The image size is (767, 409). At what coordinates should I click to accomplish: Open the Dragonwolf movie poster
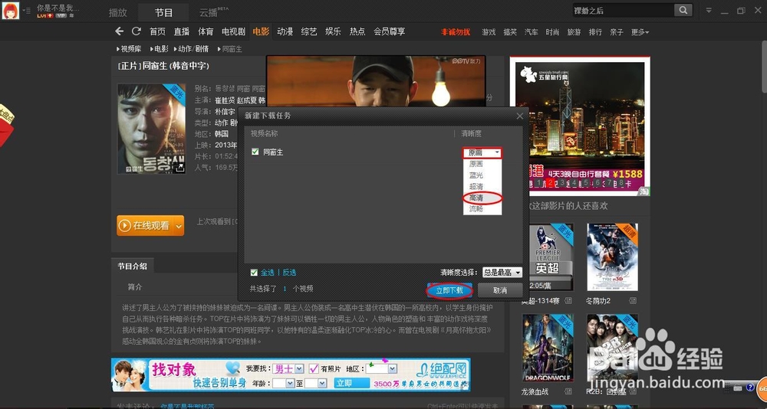[548, 348]
